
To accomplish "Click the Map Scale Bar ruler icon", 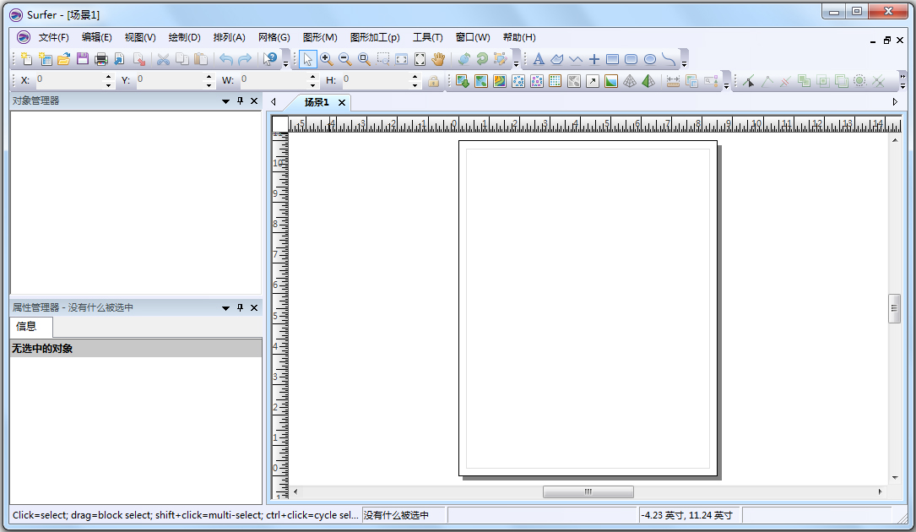I will coord(673,81).
